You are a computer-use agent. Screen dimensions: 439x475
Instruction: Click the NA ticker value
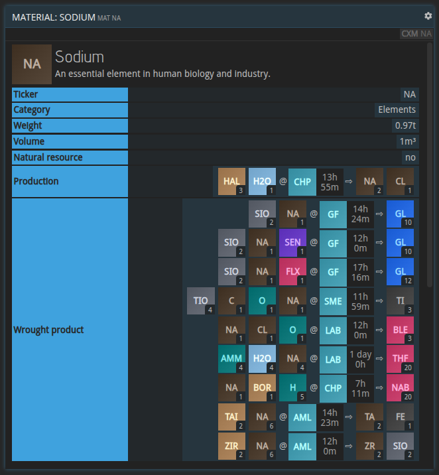tap(409, 94)
